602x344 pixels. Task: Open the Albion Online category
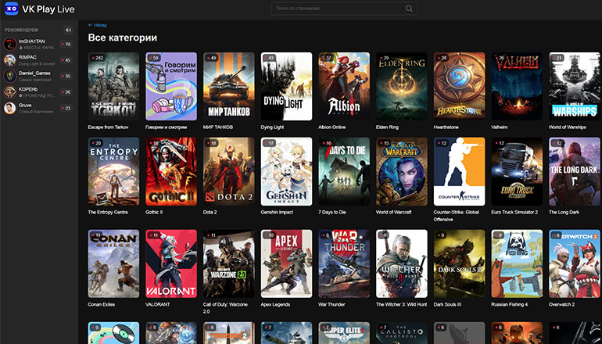pyautogui.click(x=344, y=86)
